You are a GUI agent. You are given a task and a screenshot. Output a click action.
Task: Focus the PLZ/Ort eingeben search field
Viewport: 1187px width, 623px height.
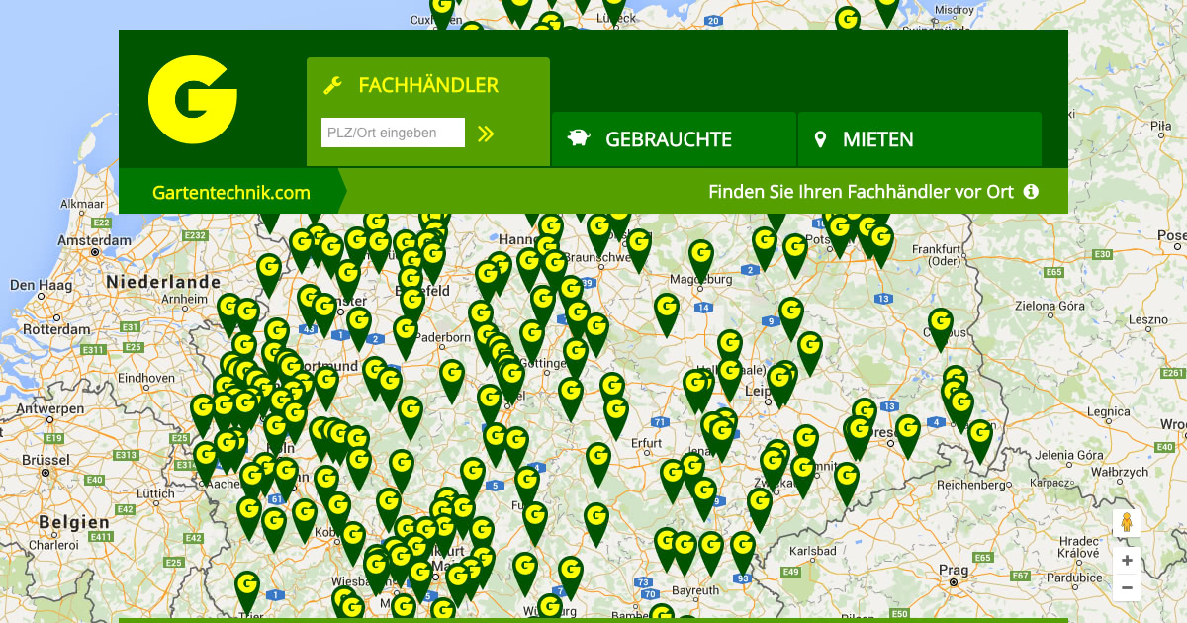pyautogui.click(x=393, y=133)
